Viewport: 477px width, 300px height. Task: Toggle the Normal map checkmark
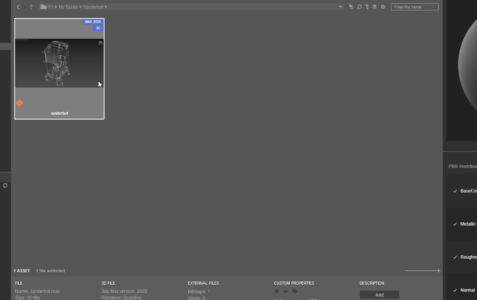pos(455,290)
